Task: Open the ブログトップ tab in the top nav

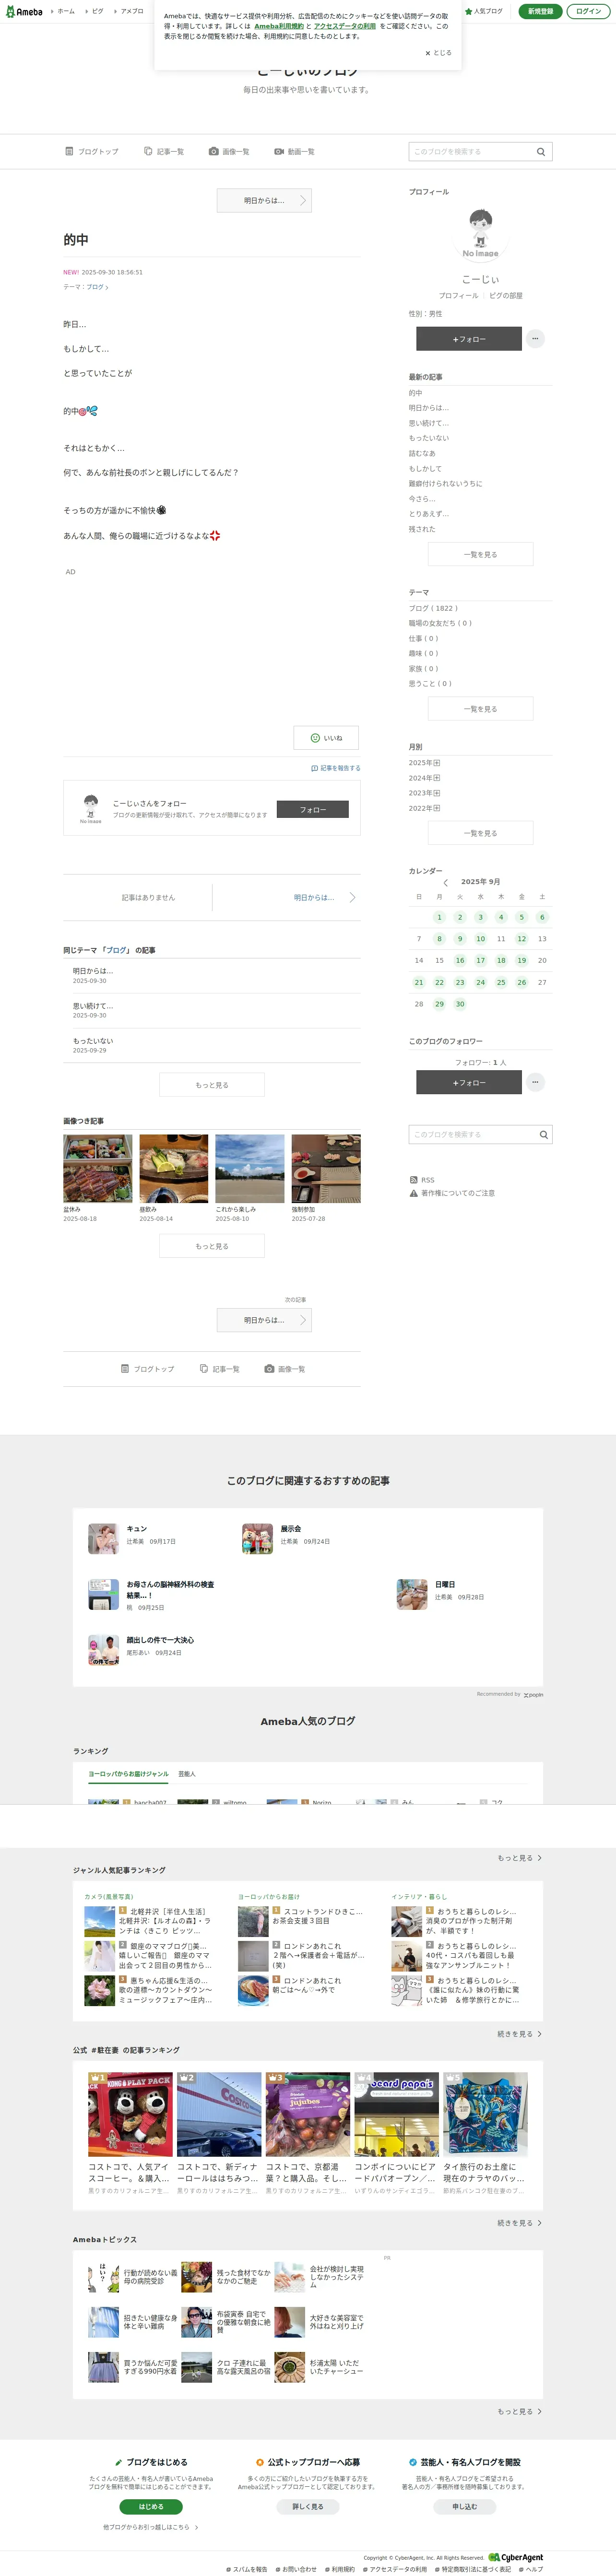Action: [92, 151]
